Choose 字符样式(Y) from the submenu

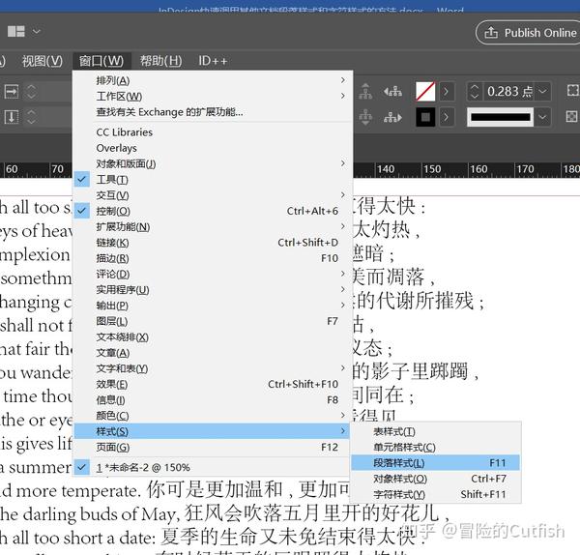[436, 494]
